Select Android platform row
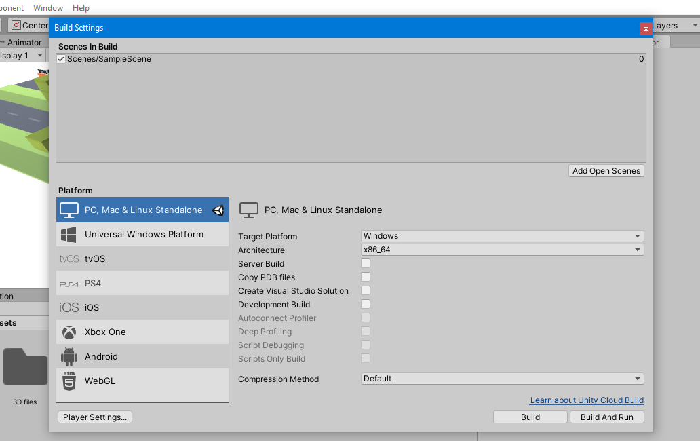700x441 pixels. [142, 357]
